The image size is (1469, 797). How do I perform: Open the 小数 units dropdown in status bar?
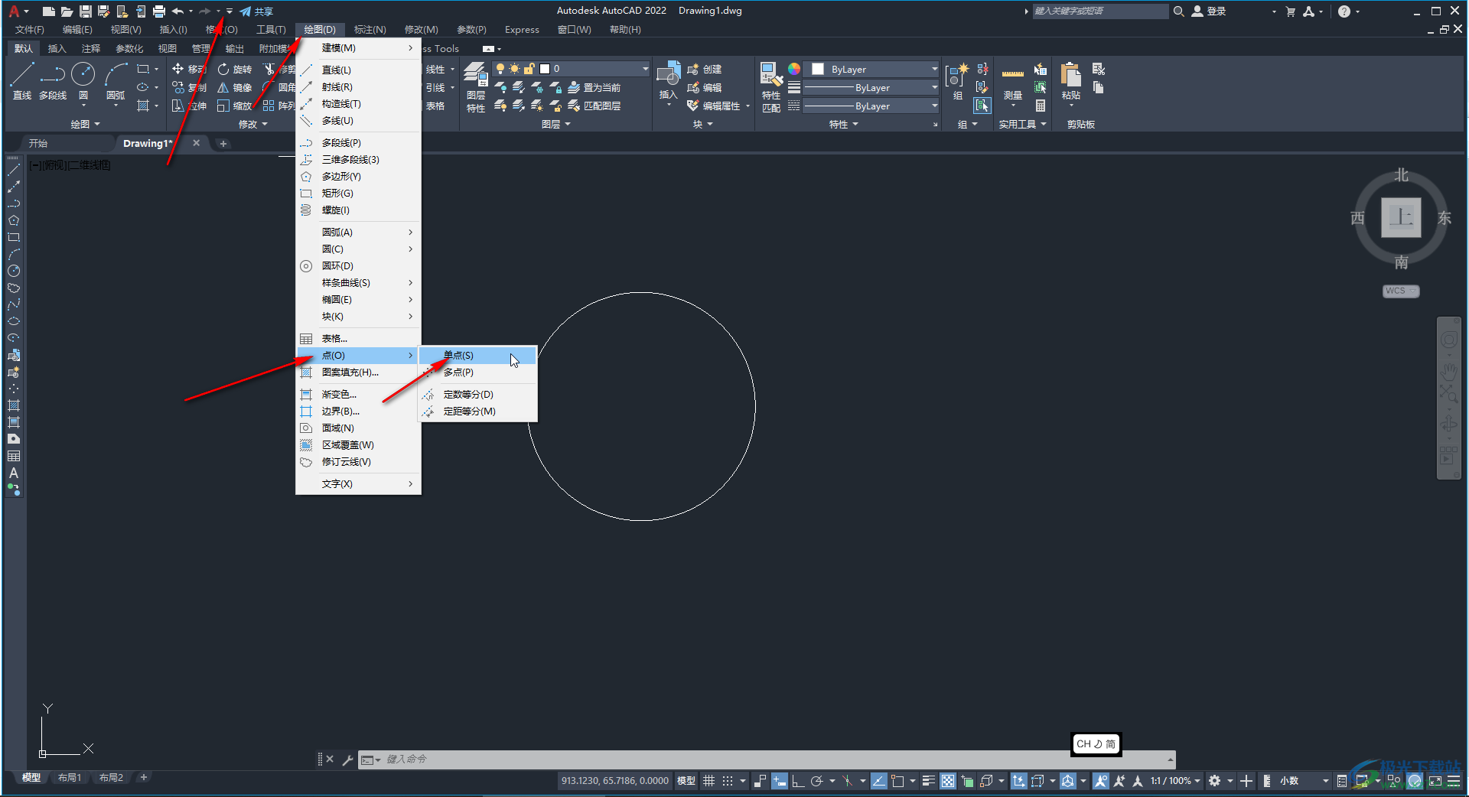tap(1304, 781)
